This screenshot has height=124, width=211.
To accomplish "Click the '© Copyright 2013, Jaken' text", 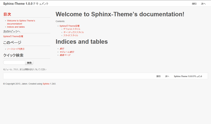I will point(15,84).
